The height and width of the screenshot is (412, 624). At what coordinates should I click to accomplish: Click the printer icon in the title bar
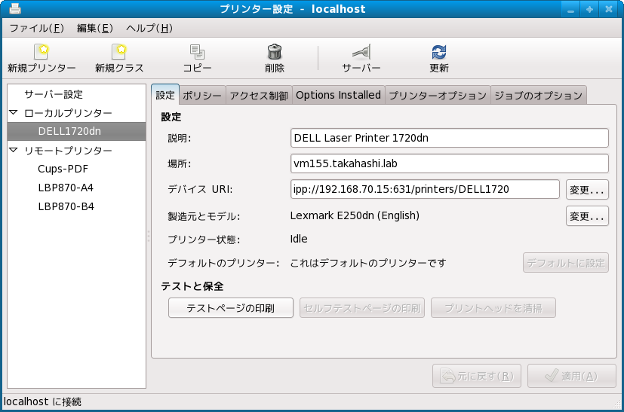(x=14, y=9)
